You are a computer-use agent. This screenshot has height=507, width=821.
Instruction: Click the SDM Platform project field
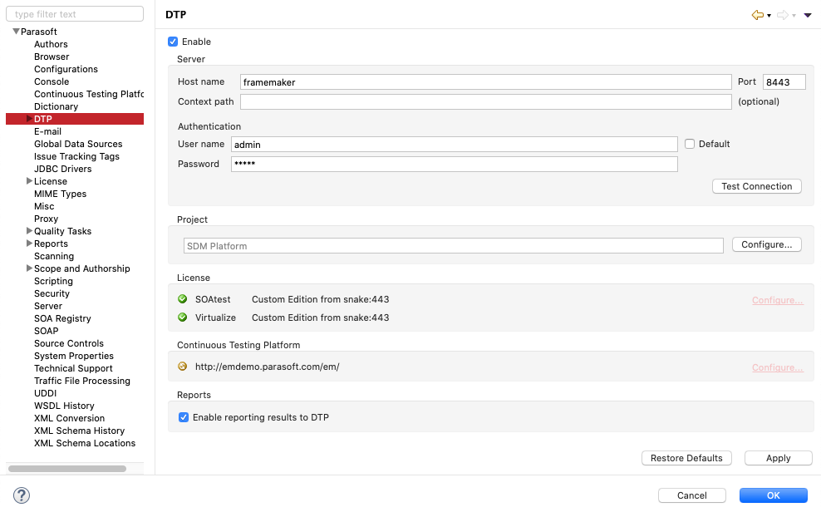[x=454, y=246]
